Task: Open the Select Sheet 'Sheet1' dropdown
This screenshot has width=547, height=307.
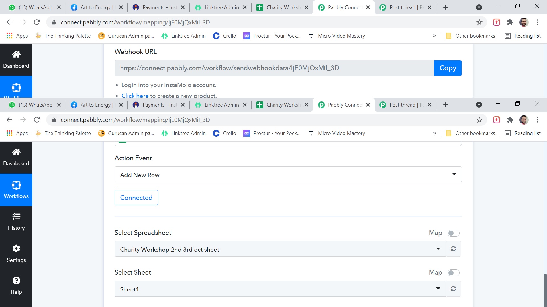Action: (280, 289)
